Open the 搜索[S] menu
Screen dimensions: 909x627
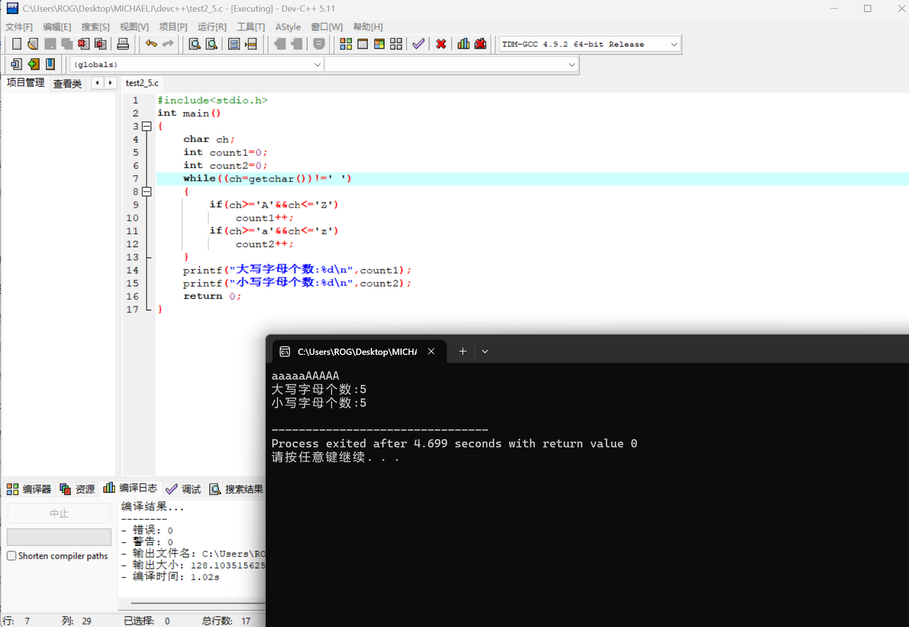pos(95,27)
